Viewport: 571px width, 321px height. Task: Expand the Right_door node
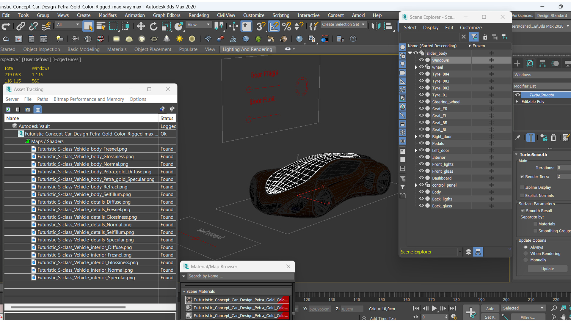(x=416, y=137)
